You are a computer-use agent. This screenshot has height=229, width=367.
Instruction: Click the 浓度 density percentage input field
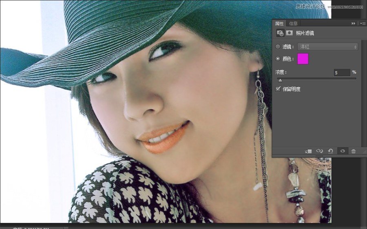pyautogui.click(x=342, y=73)
